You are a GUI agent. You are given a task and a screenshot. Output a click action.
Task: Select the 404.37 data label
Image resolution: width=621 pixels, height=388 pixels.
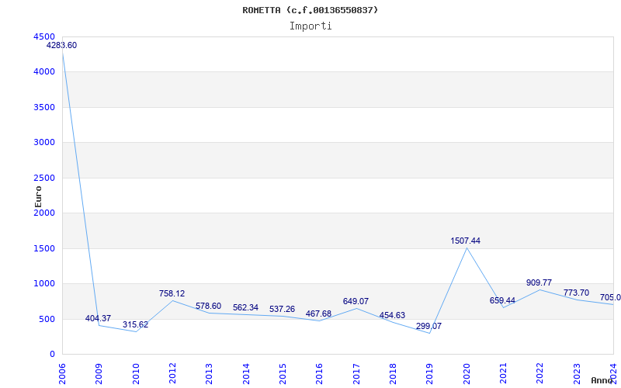point(98,318)
